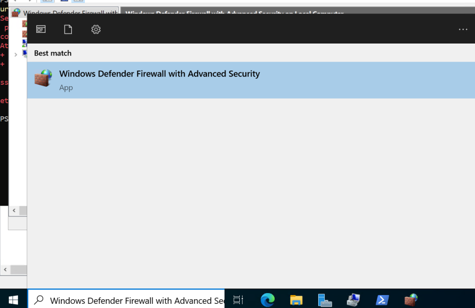
Task: Open Windows Defender Firewall taskbar icon
Action: 411,300
